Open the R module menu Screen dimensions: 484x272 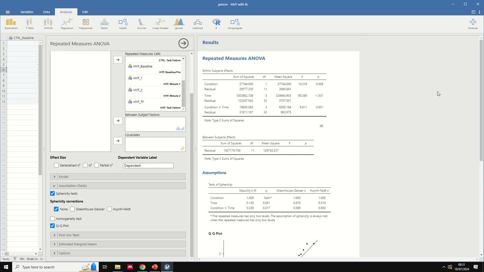(216, 24)
